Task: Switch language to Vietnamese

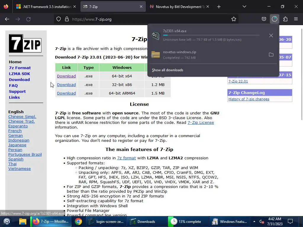Action: (20, 169)
